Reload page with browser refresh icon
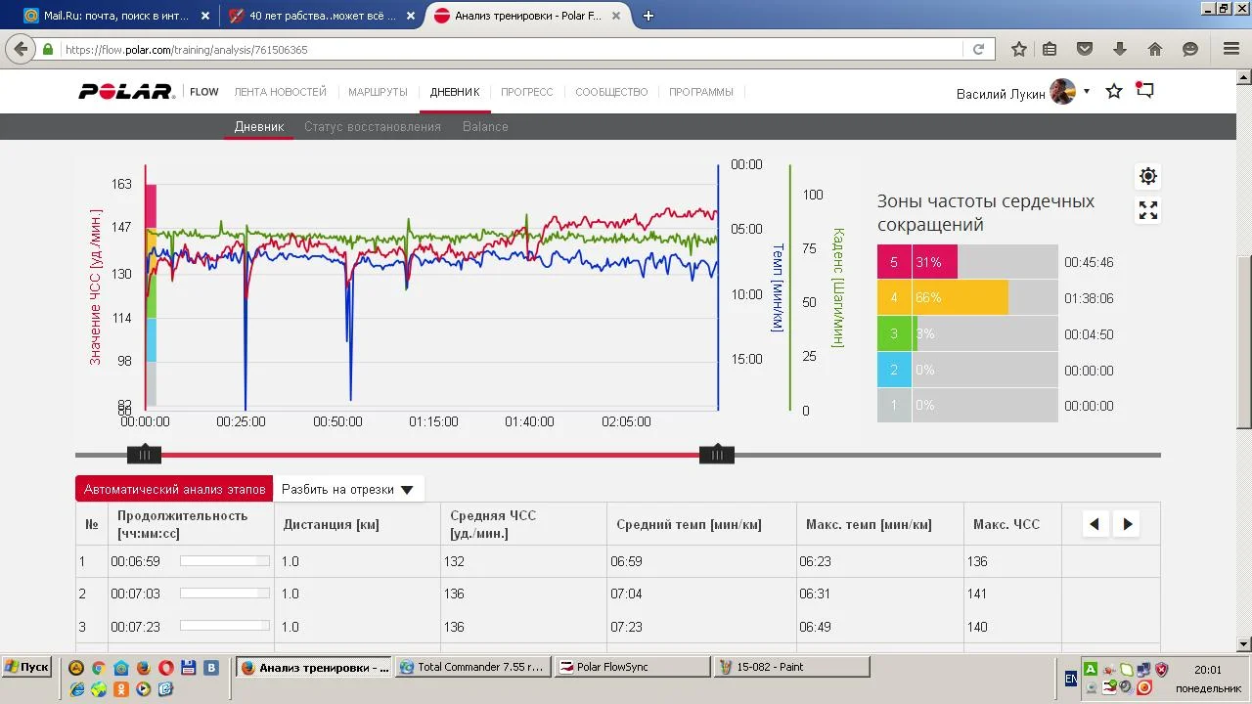Screen dimensions: 1252x704 pyautogui.click(x=978, y=49)
